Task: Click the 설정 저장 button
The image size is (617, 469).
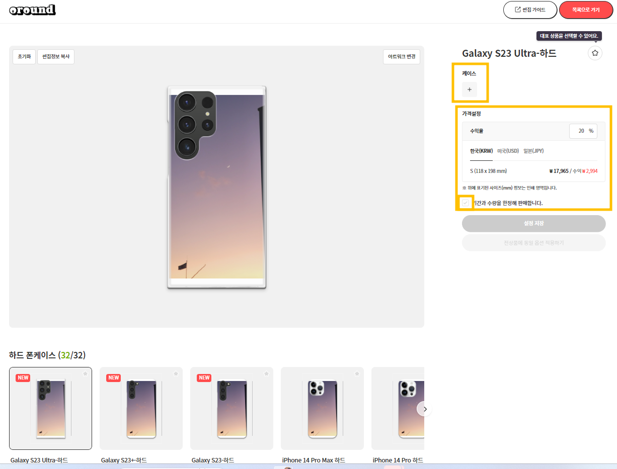Action: [533, 223]
